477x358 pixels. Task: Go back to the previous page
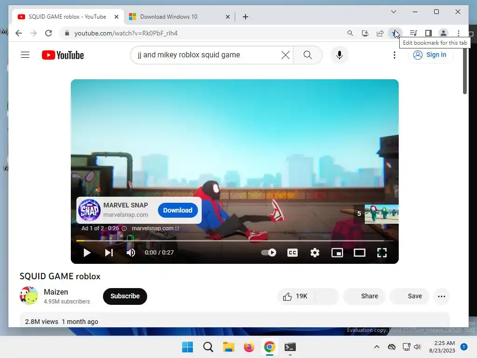pos(19,33)
